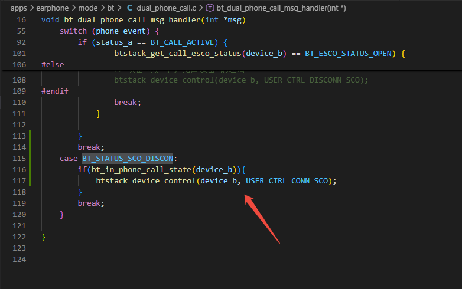Click '#endif' directive on line 109

tap(55, 91)
